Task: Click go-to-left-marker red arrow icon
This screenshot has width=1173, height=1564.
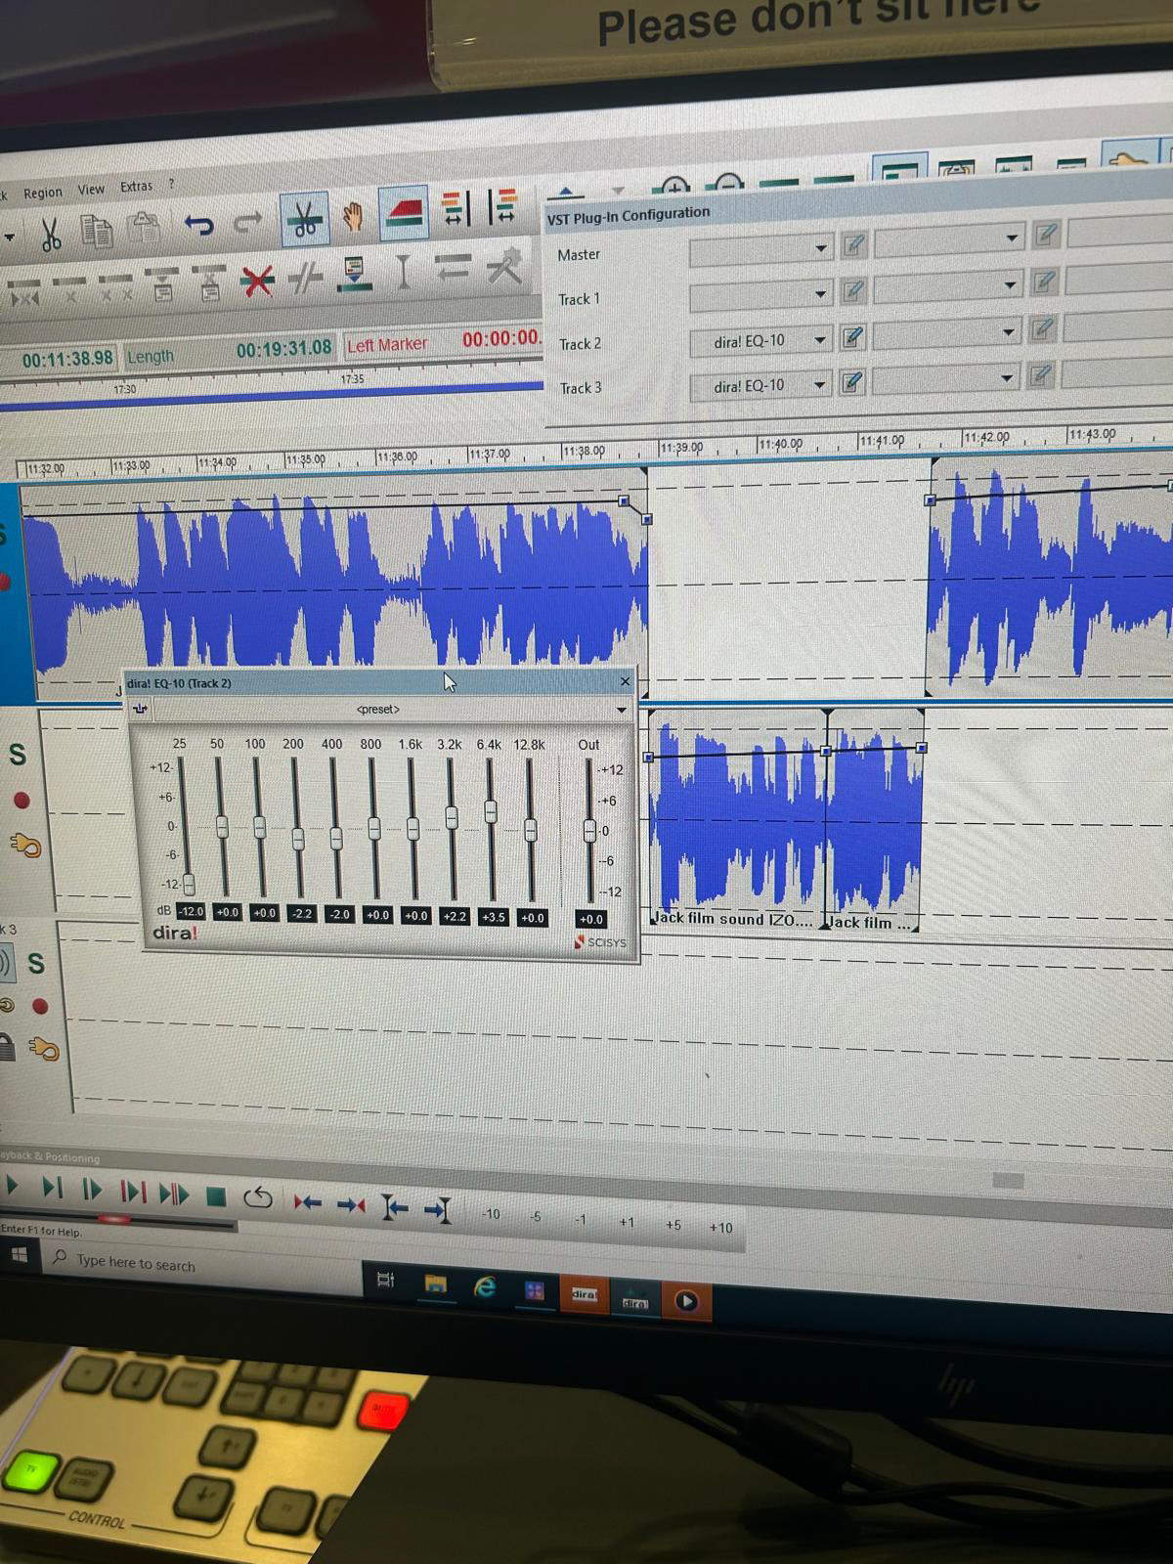Action: [308, 1201]
